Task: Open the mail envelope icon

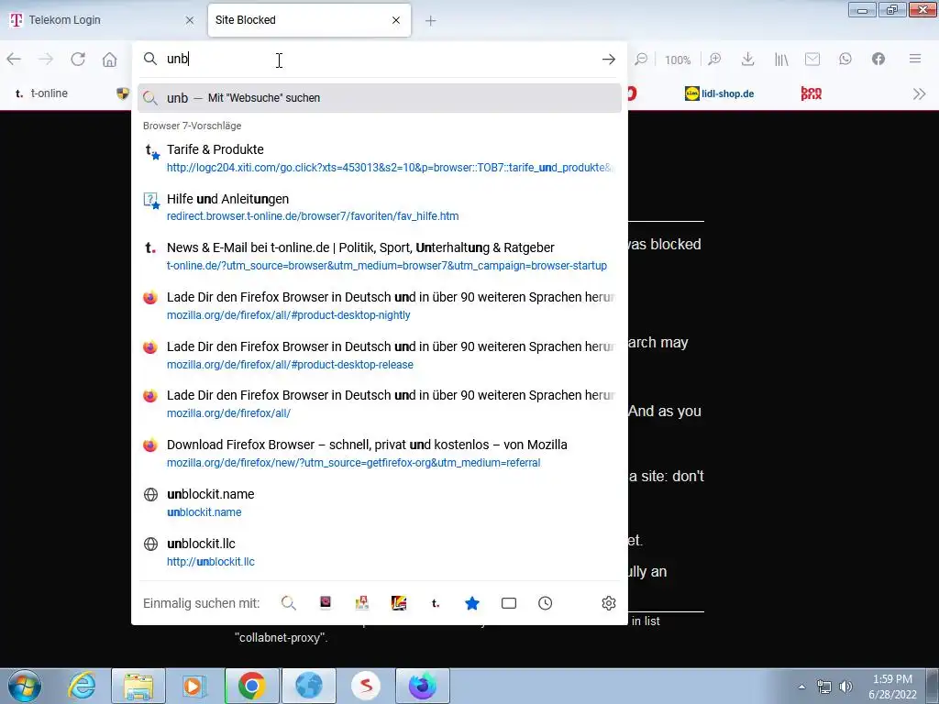Action: tap(812, 59)
